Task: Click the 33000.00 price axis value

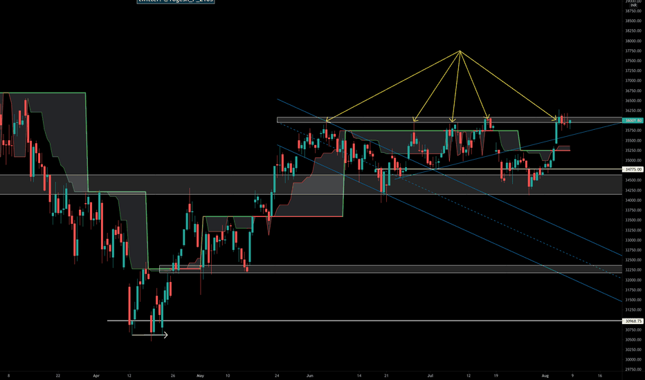Action: [x=633, y=240]
